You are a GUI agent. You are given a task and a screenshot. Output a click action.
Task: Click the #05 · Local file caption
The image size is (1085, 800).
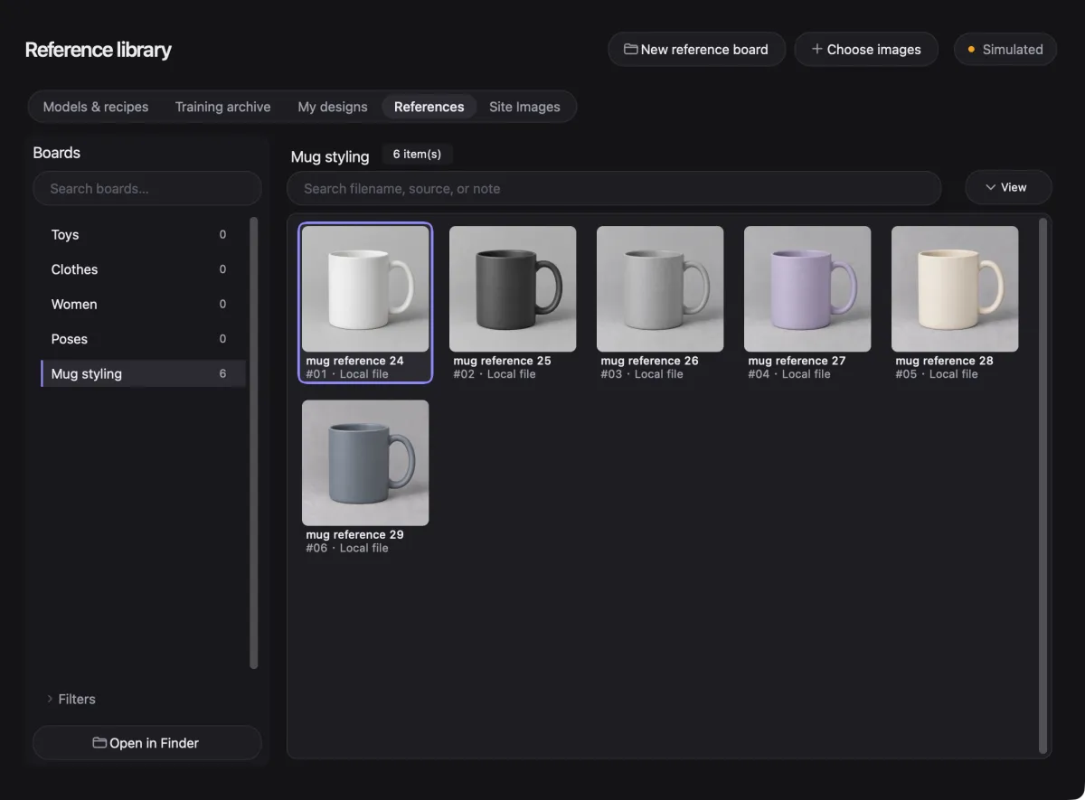937,374
